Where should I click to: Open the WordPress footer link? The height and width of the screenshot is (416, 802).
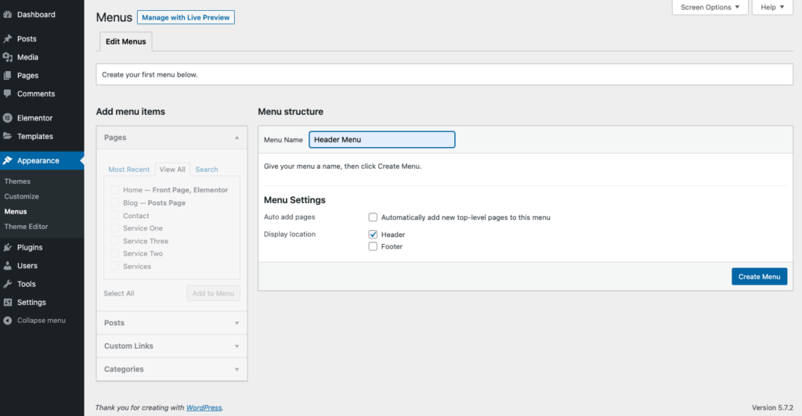coord(204,407)
